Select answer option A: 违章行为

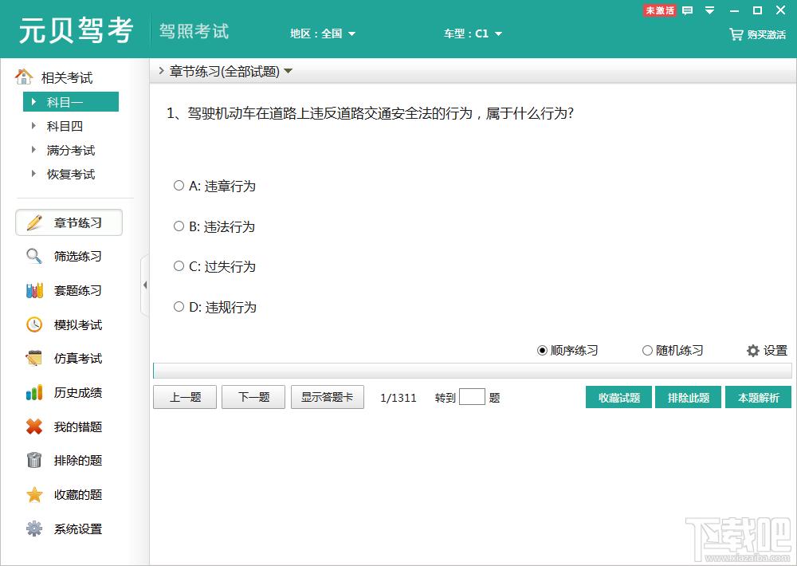tap(179, 186)
